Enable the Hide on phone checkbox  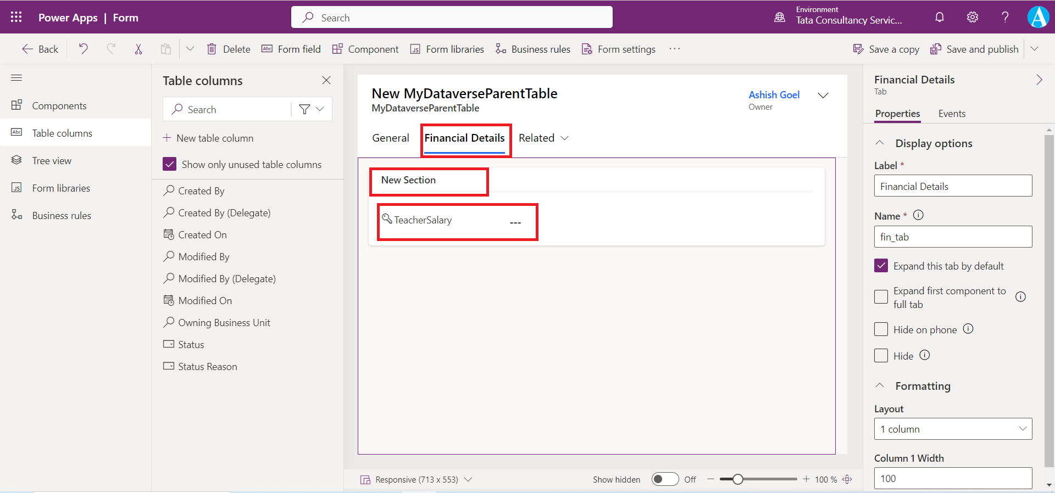(x=881, y=329)
